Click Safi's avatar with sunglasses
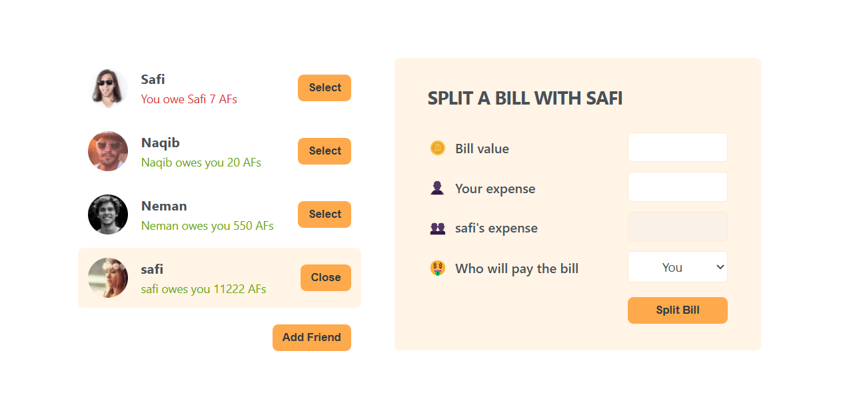Image resolution: width=841 pixels, height=397 pixels. pos(108,88)
